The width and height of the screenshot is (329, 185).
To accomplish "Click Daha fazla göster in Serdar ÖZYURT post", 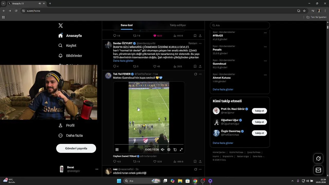I will click(123, 61).
